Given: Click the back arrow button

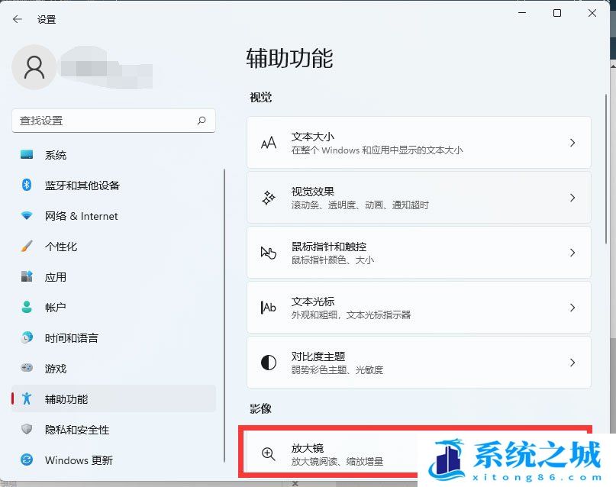Looking at the screenshot, I should [17, 19].
